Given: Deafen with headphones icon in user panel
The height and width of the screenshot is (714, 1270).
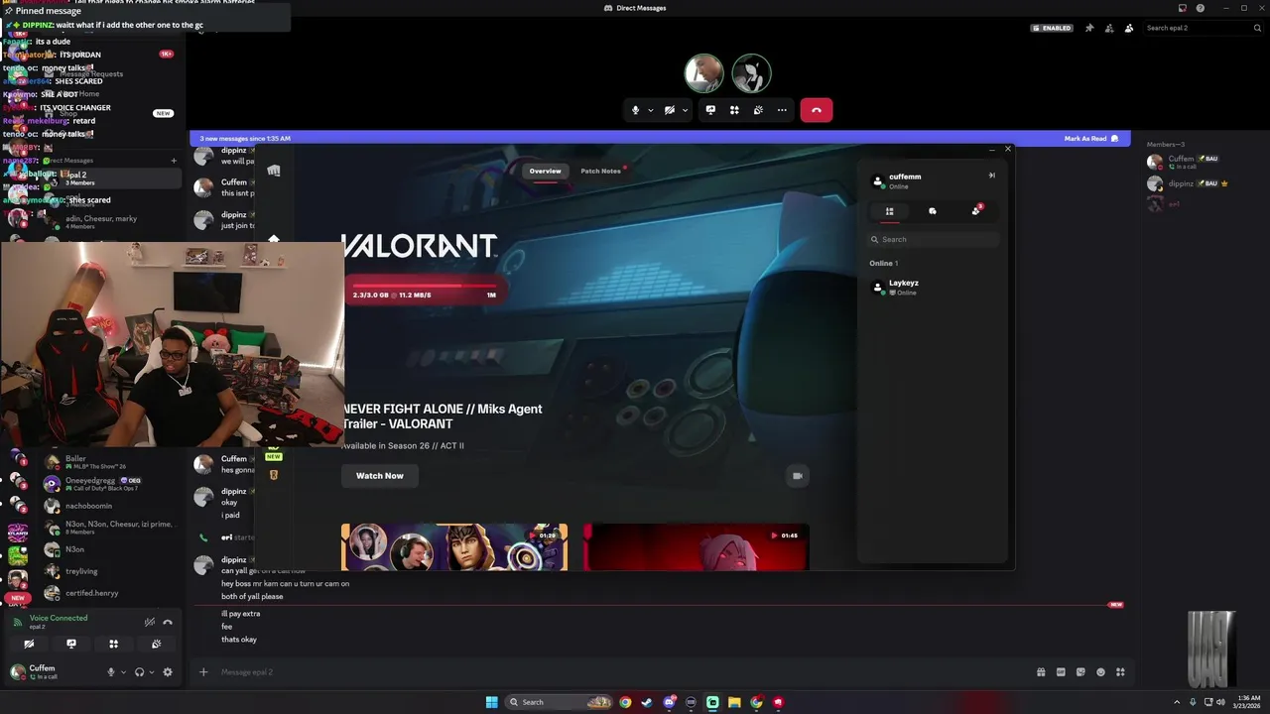Looking at the screenshot, I should (x=139, y=671).
